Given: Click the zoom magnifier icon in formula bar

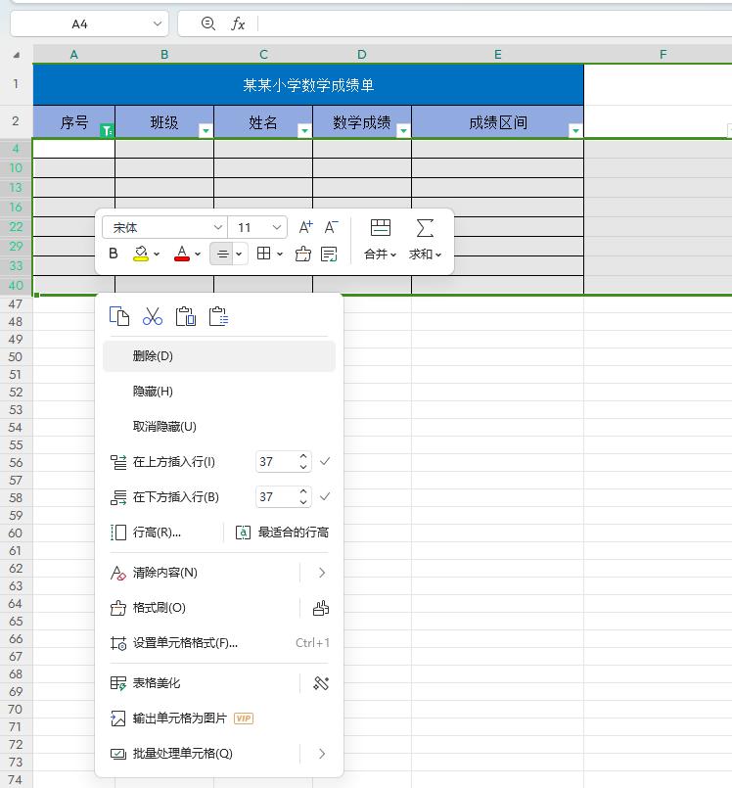Looking at the screenshot, I should click(x=208, y=23).
